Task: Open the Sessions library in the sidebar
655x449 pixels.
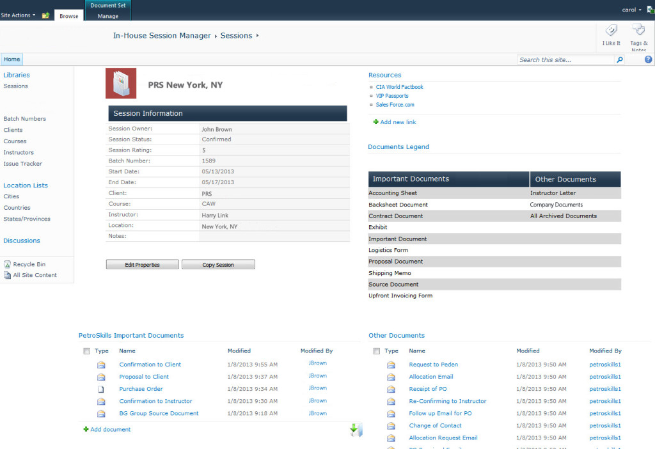Action: [15, 86]
